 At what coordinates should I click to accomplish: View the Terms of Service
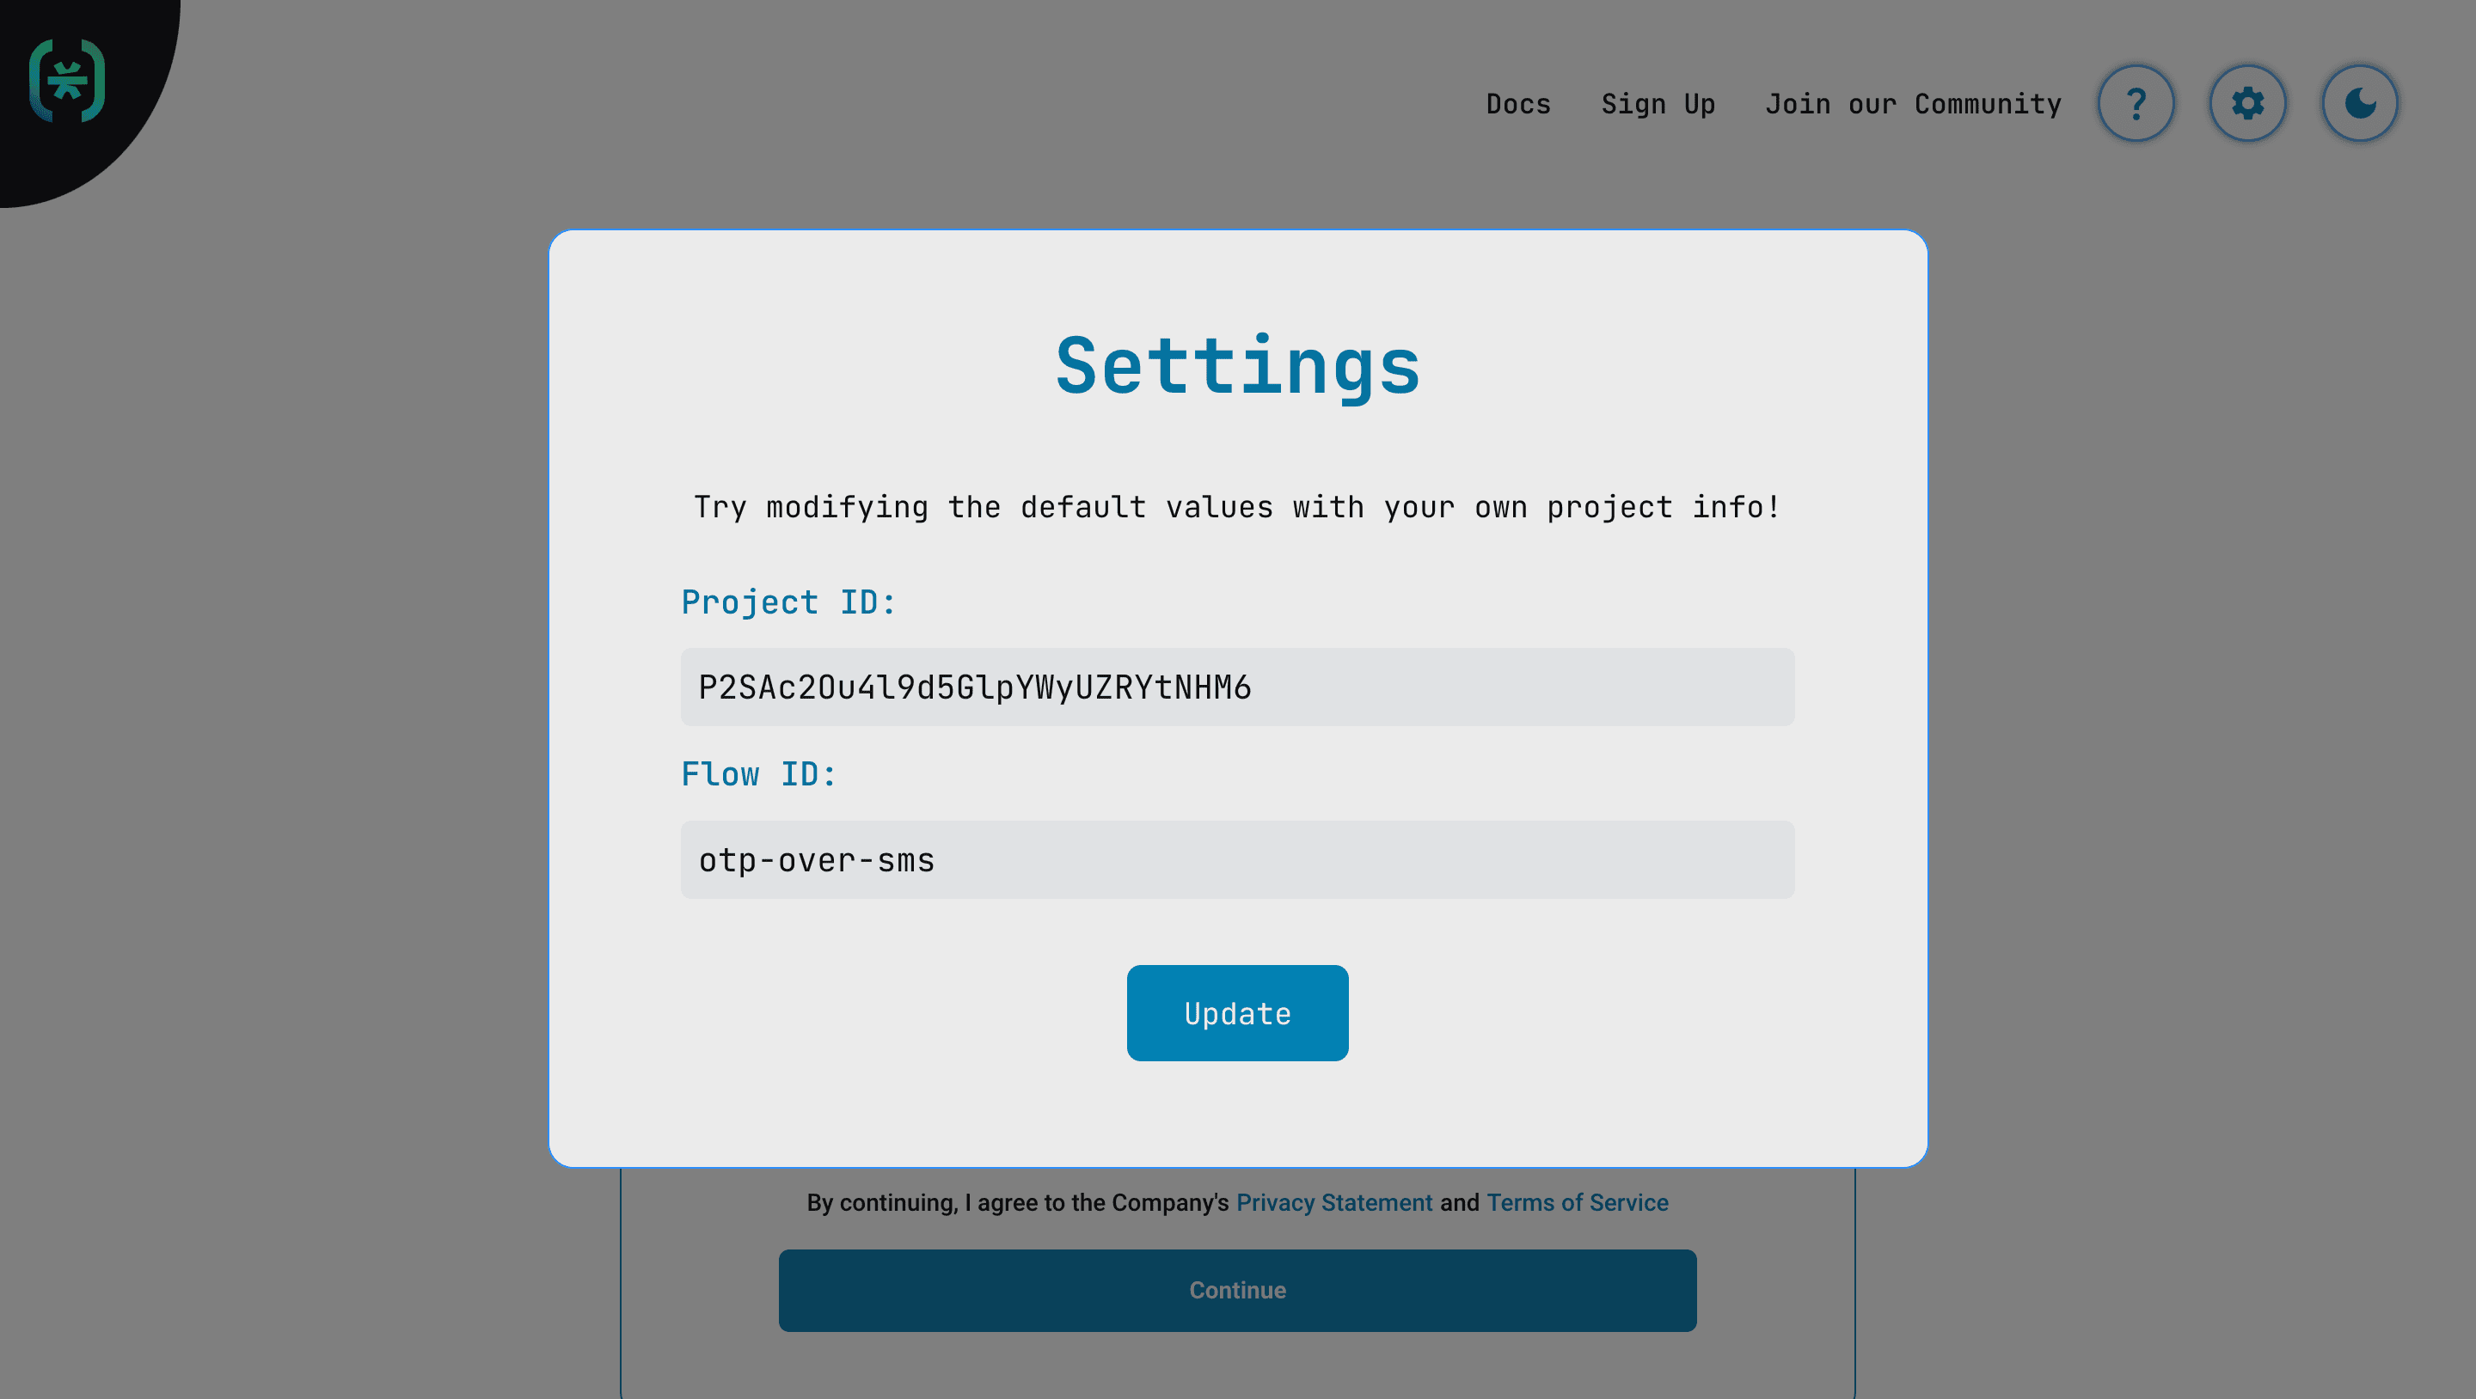[1578, 1202]
